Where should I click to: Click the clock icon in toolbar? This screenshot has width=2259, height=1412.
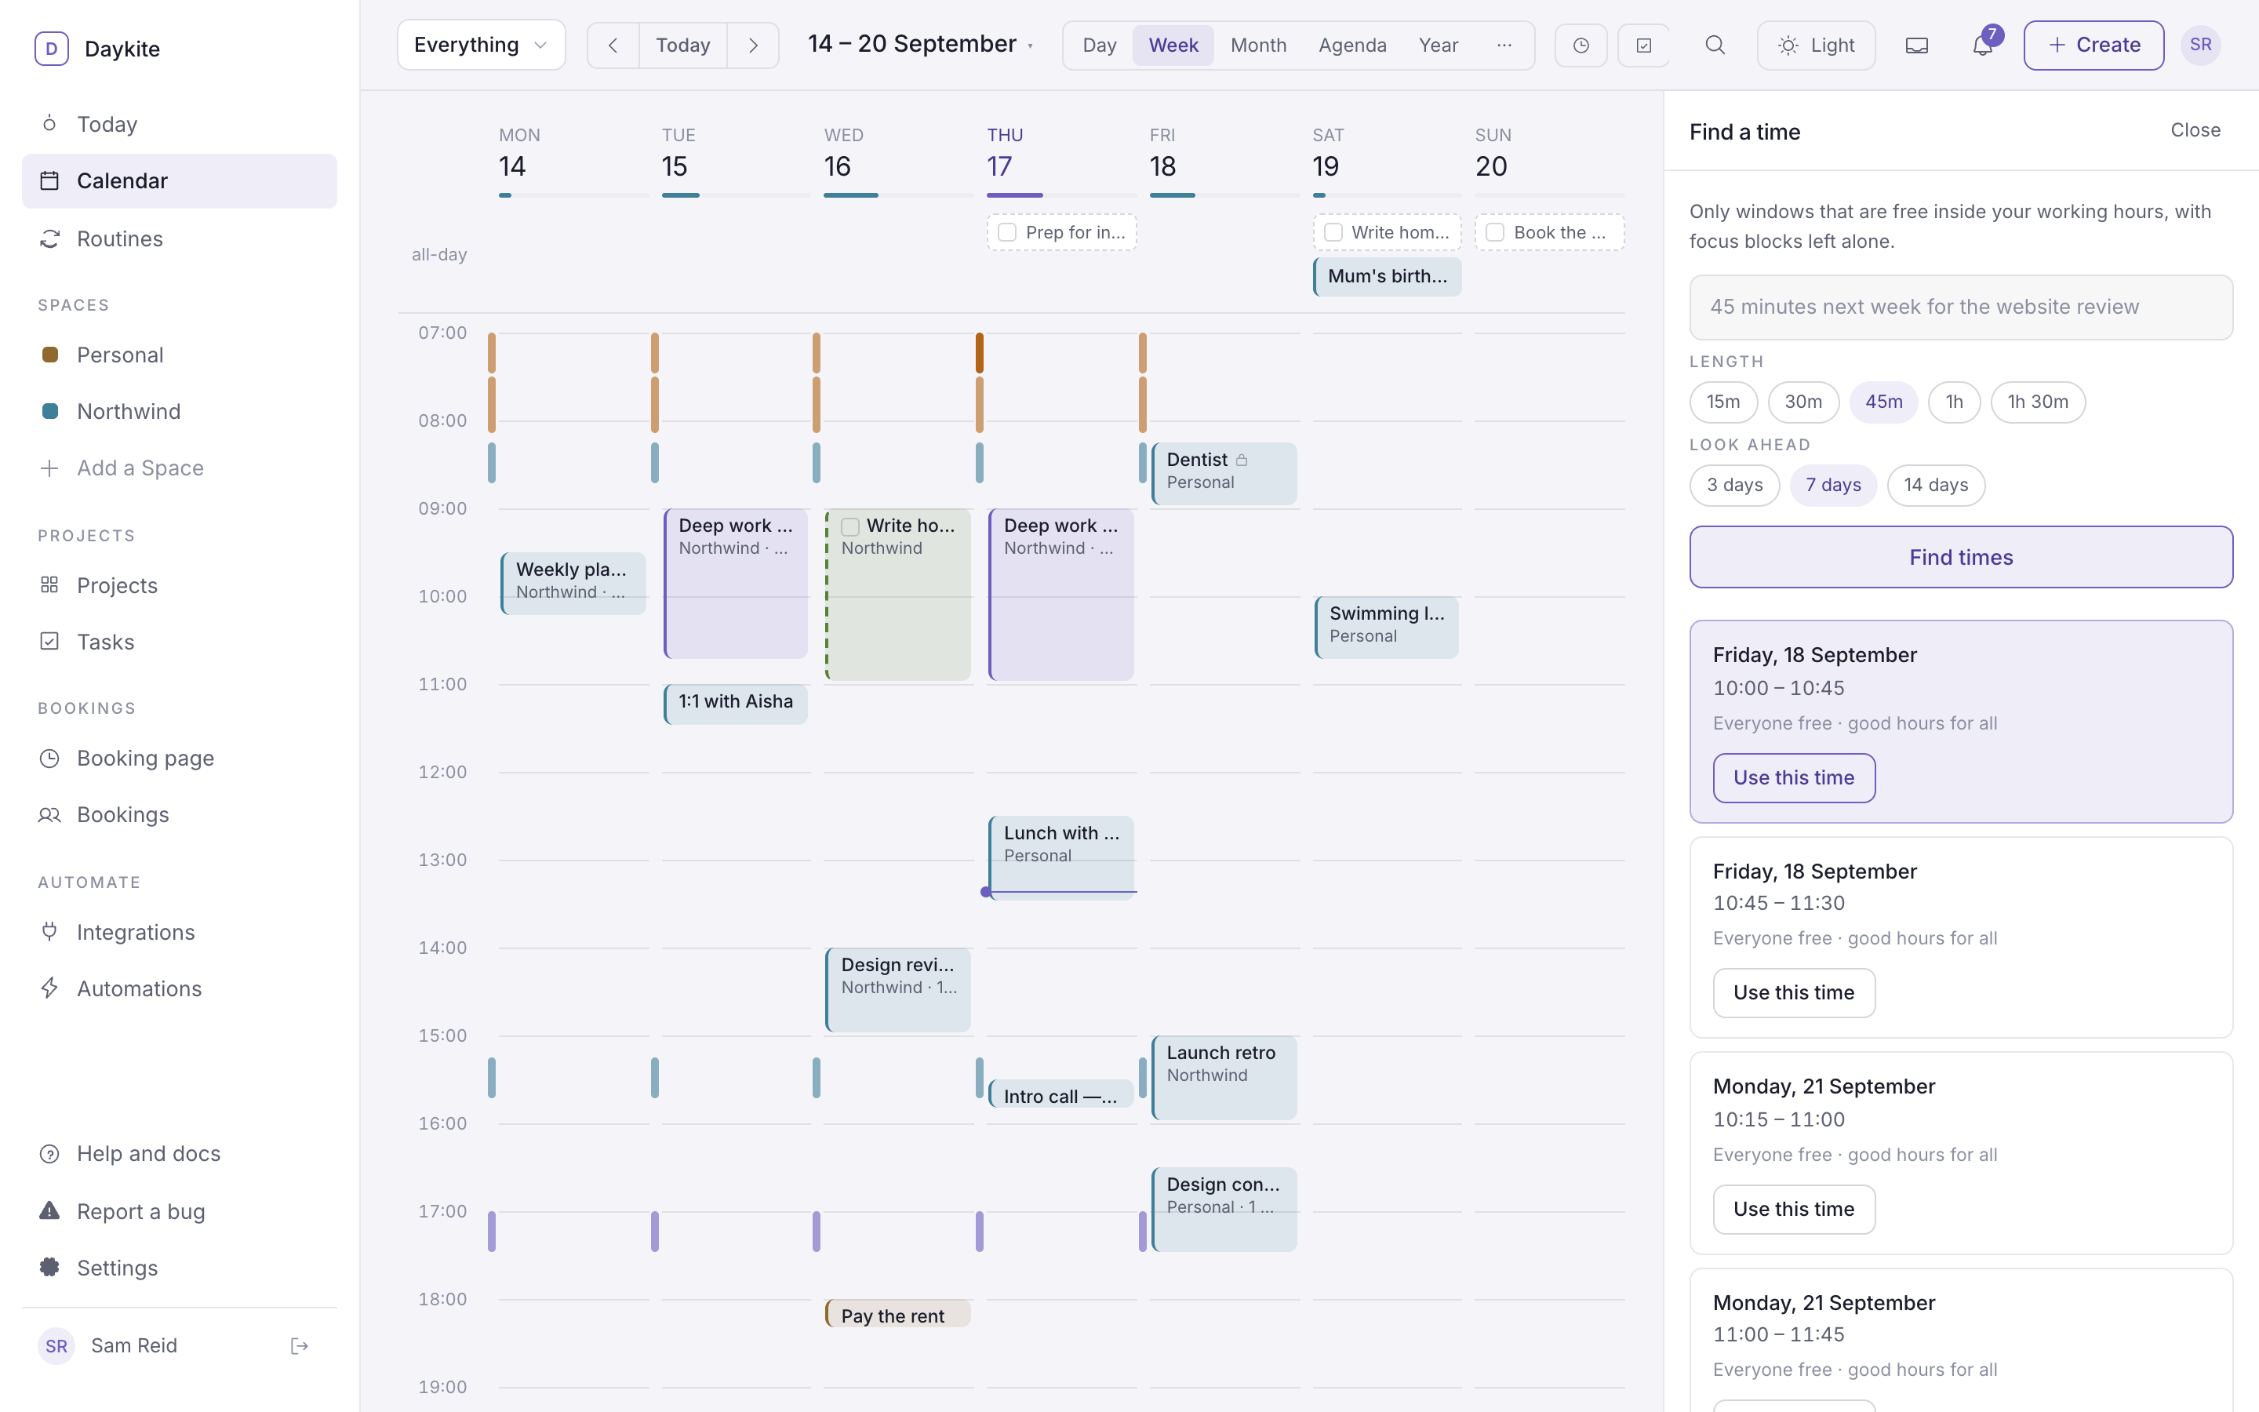pos(1581,45)
